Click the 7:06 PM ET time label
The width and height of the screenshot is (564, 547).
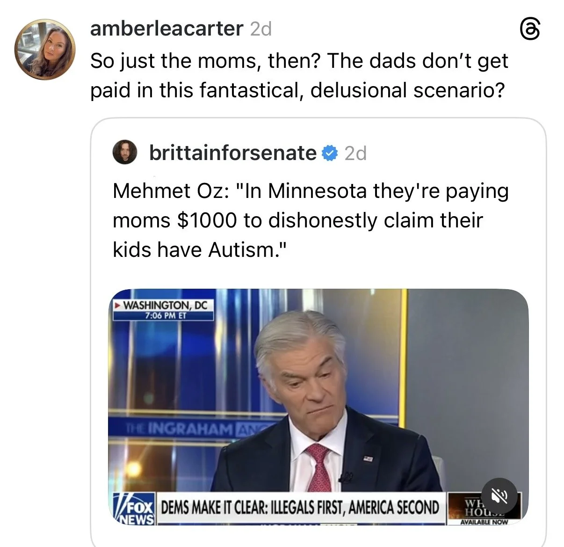click(x=164, y=316)
